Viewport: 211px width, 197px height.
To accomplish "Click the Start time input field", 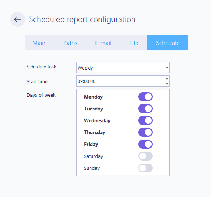I will (120, 81).
